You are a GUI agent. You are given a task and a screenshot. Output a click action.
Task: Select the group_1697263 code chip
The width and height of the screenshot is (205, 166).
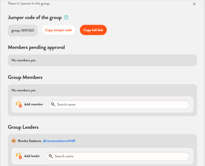pos(23,30)
